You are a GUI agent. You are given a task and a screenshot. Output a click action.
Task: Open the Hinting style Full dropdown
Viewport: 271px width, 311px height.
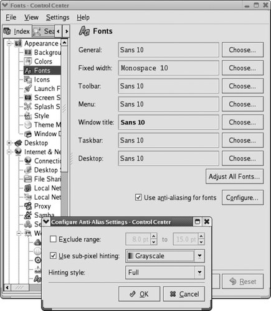point(165,272)
